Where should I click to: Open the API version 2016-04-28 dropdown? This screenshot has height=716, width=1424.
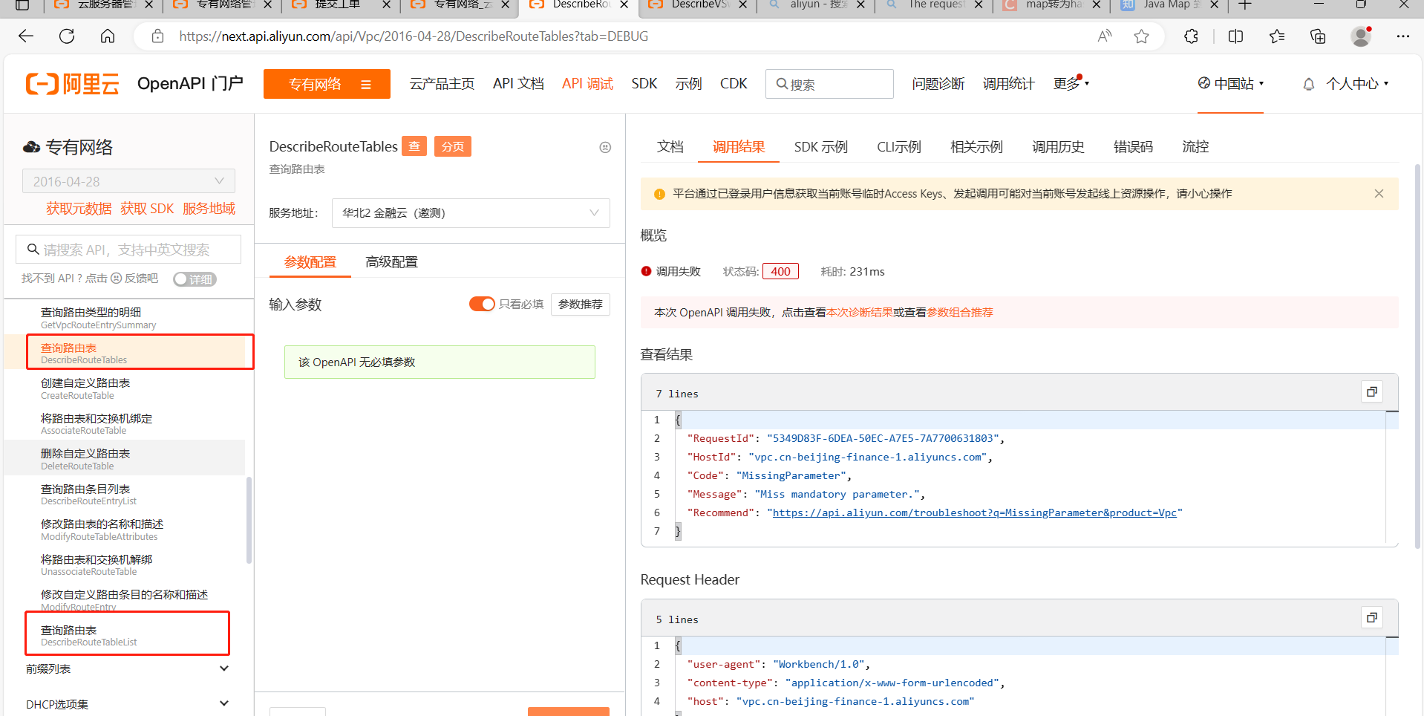coord(129,181)
